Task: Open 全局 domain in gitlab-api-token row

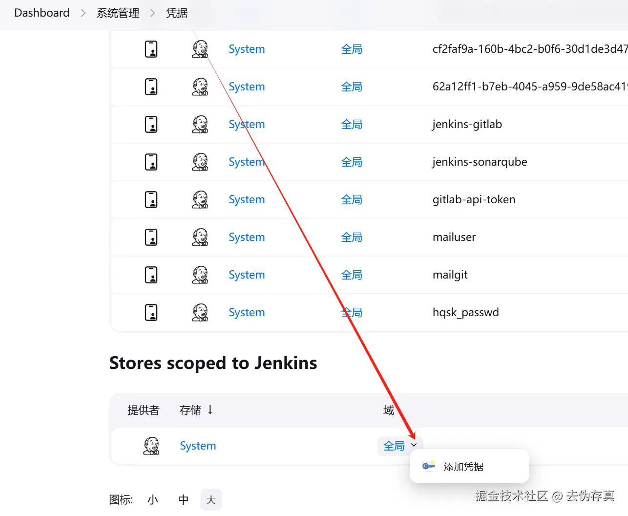Action: click(352, 200)
